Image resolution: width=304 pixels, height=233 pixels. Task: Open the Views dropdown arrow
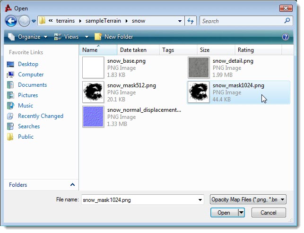(87, 37)
